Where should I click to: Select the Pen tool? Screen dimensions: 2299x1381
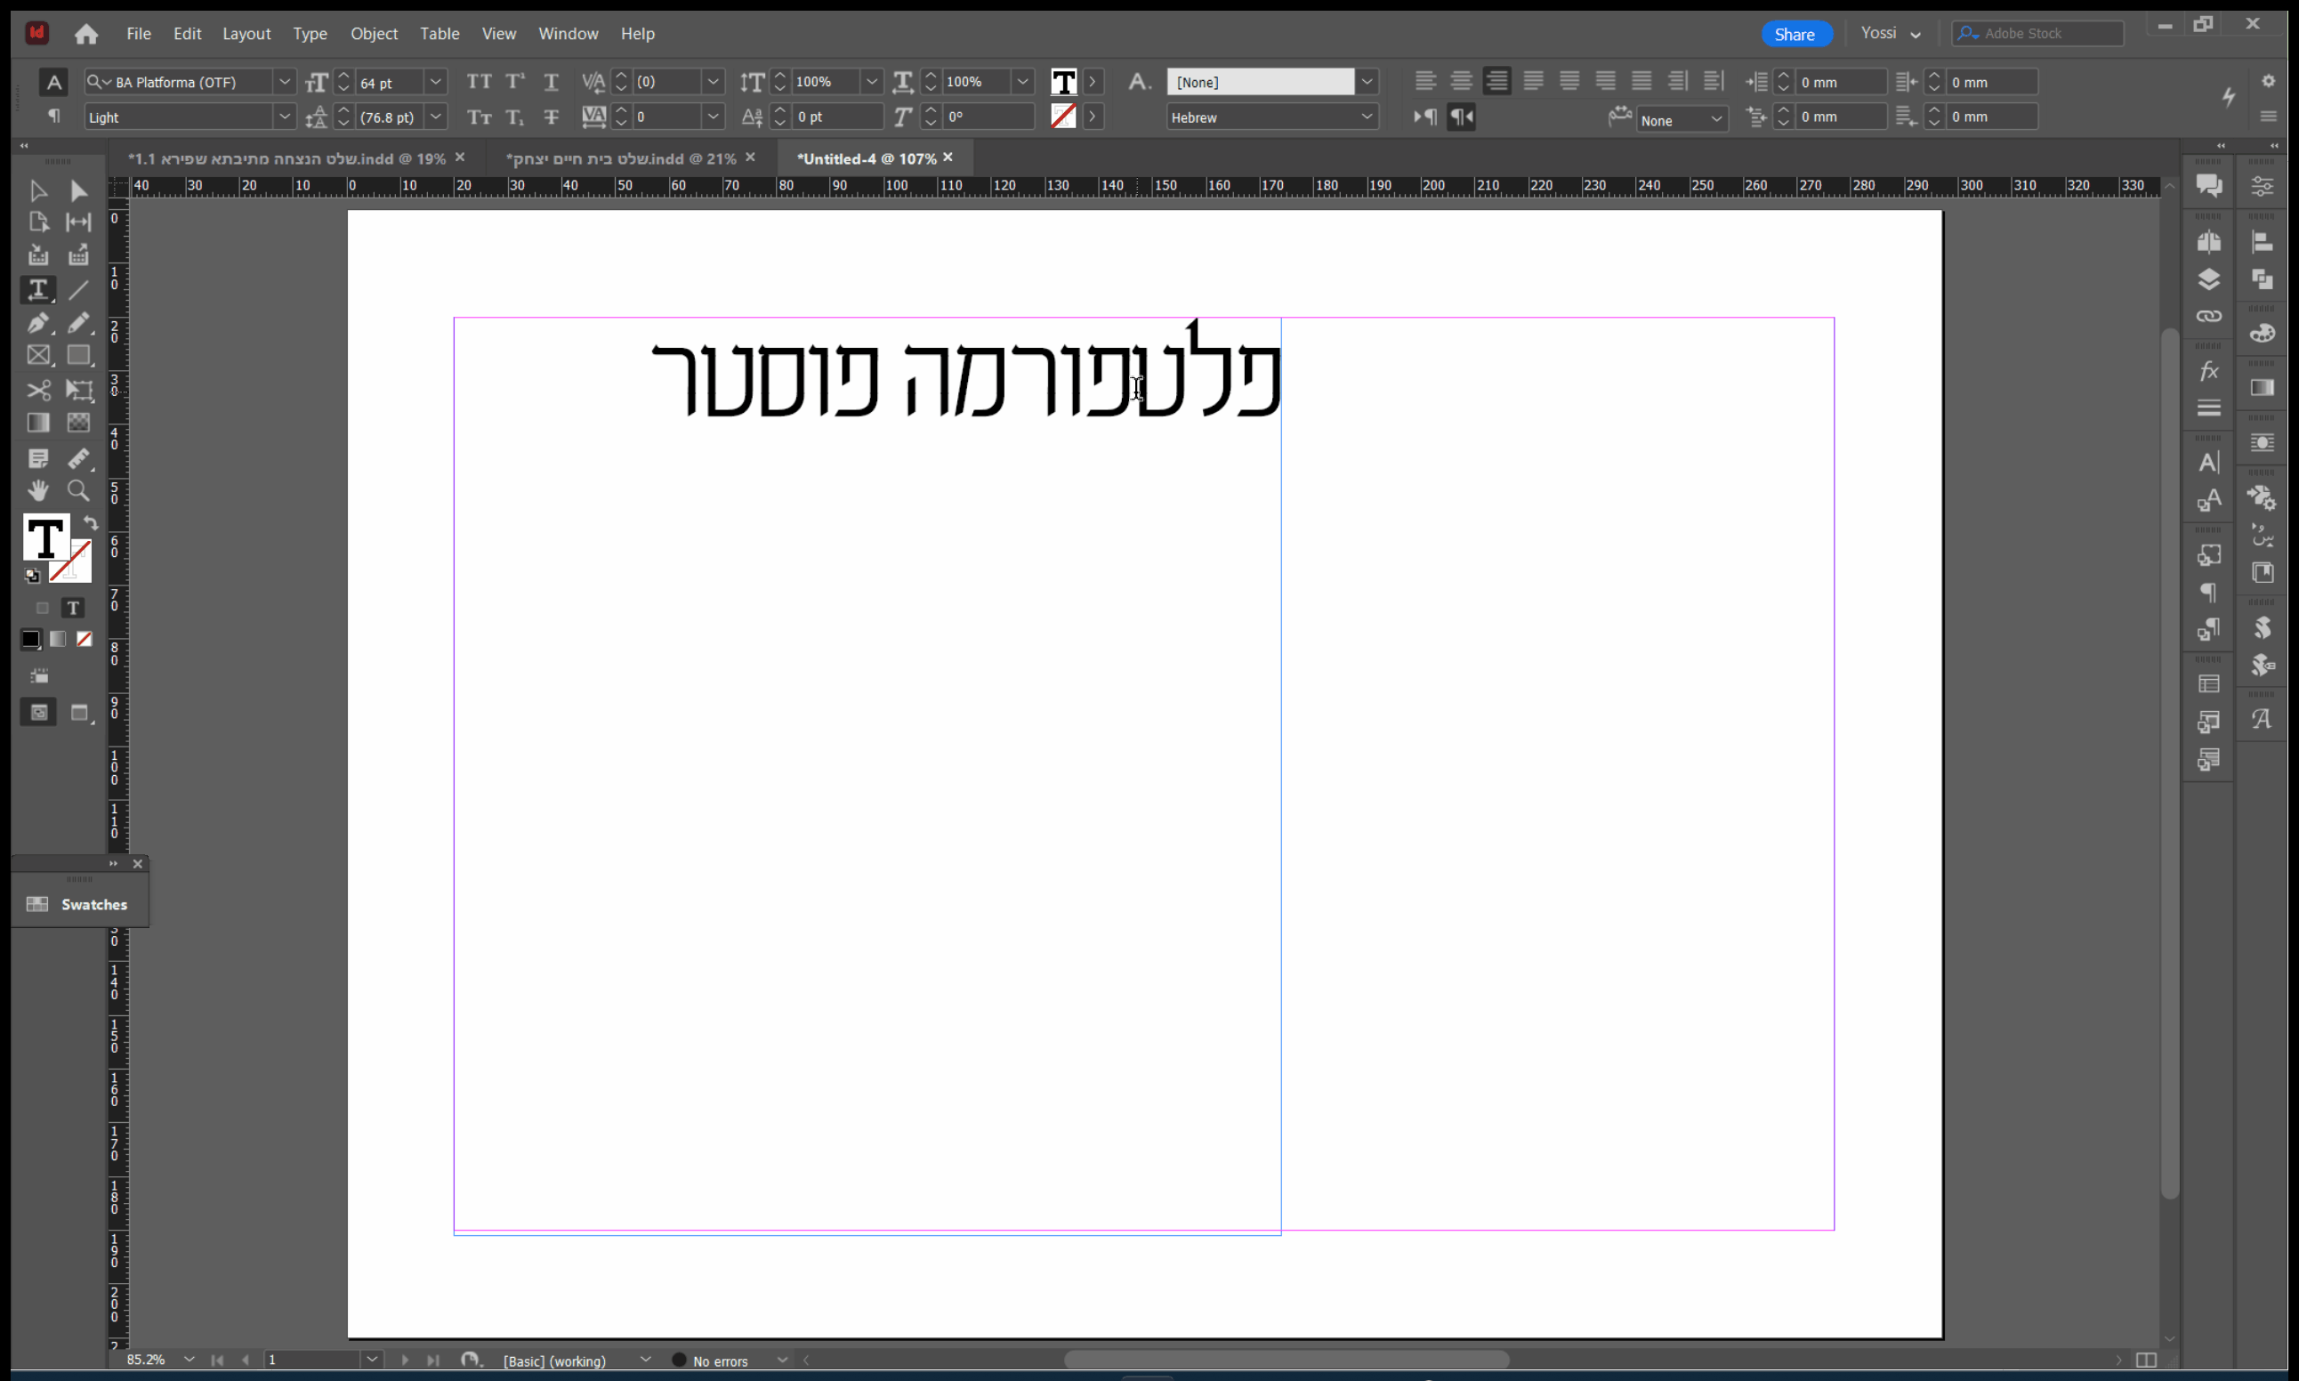pyautogui.click(x=37, y=323)
